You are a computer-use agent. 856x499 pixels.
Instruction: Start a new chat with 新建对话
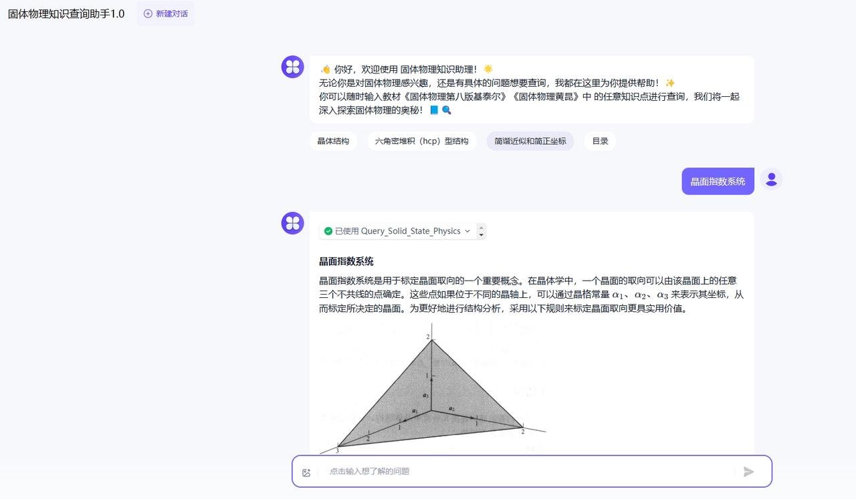(165, 13)
